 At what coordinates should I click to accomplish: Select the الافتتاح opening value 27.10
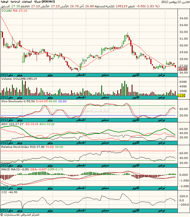pos(36,6)
